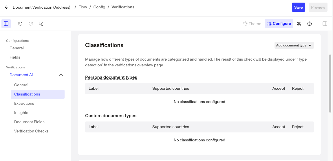
Task: Click Label header in Custom document types table
Action: click(x=94, y=127)
